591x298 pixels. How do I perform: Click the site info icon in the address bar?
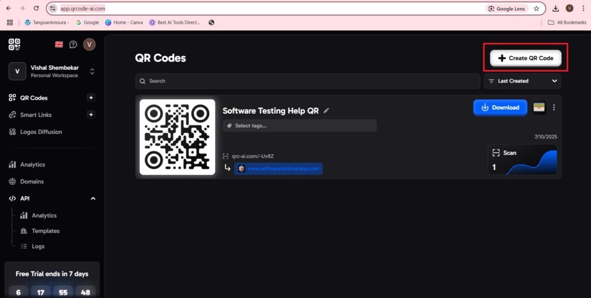[x=53, y=8]
